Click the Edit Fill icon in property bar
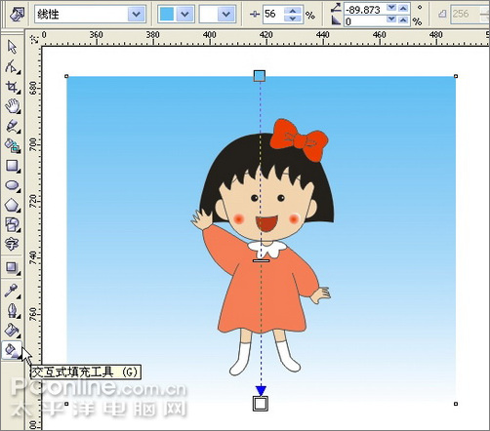This screenshot has height=431, width=490. click(17, 14)
